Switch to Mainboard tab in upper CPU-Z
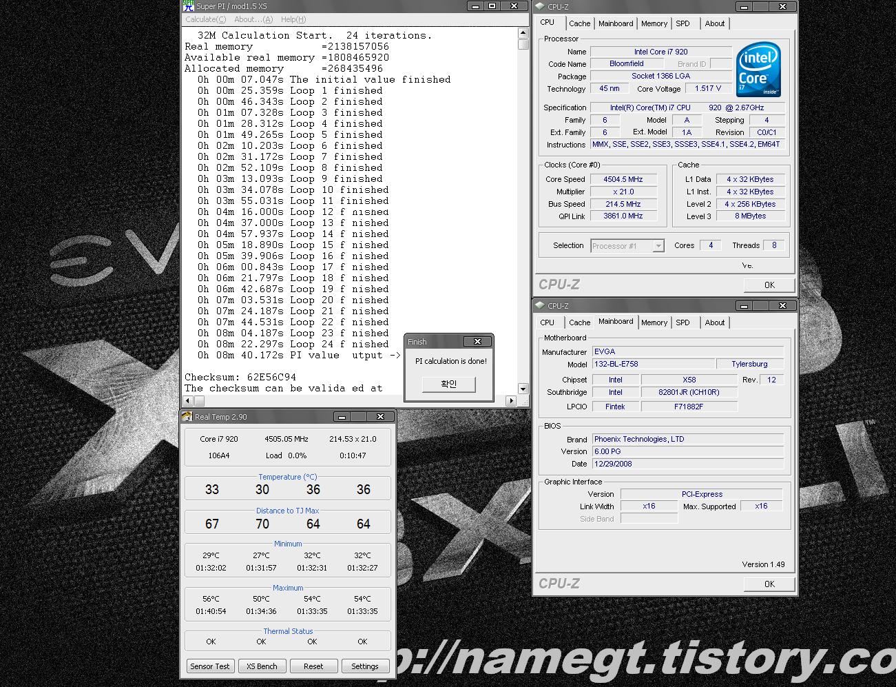Screen dimensions: 896x687 point(615,23)
